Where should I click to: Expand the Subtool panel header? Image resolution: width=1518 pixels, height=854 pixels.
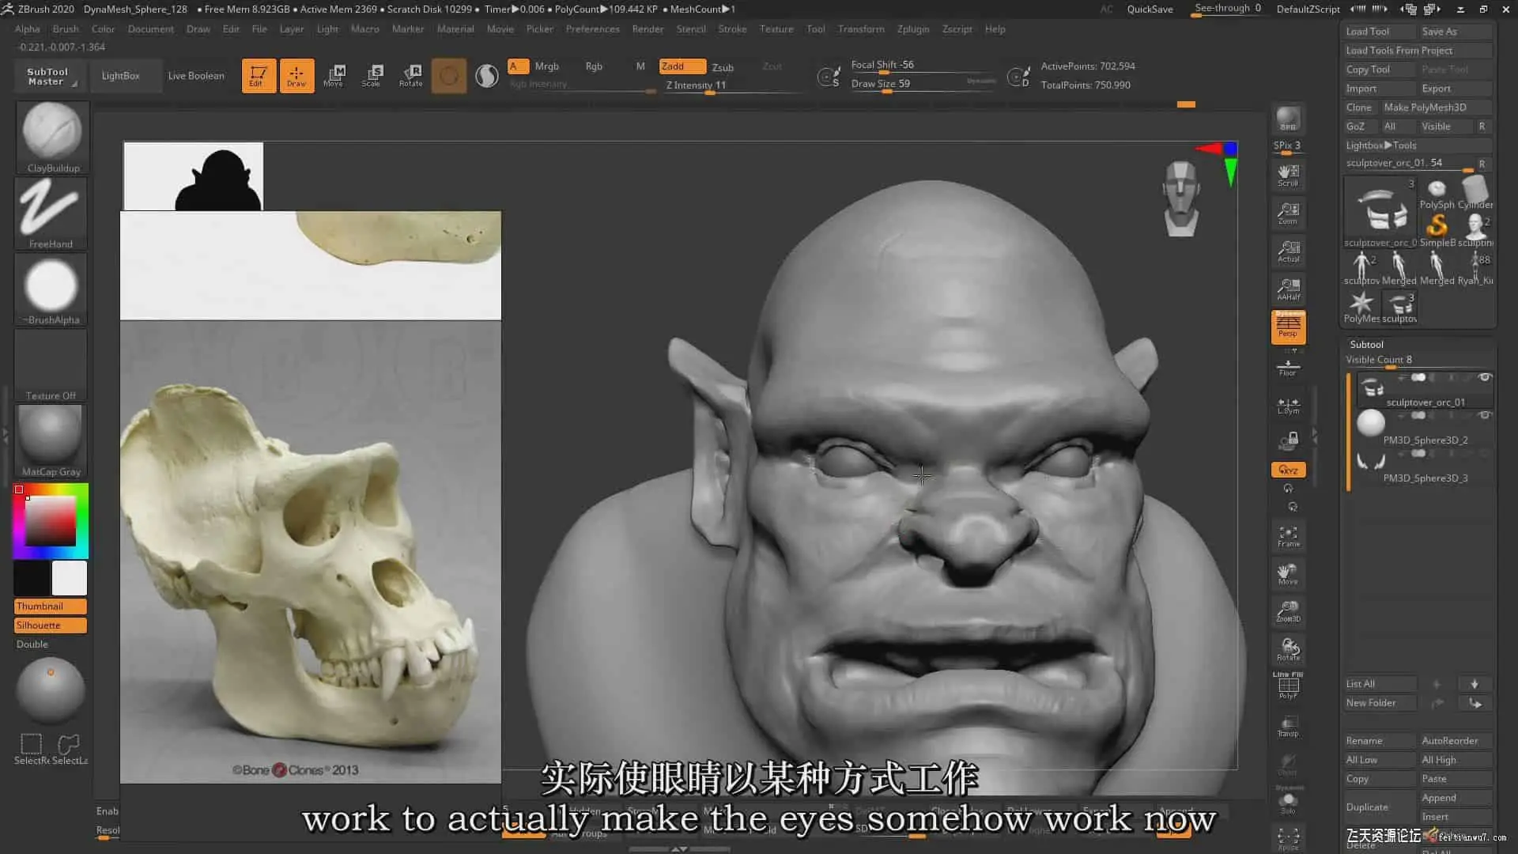(x=1366, y=344)
